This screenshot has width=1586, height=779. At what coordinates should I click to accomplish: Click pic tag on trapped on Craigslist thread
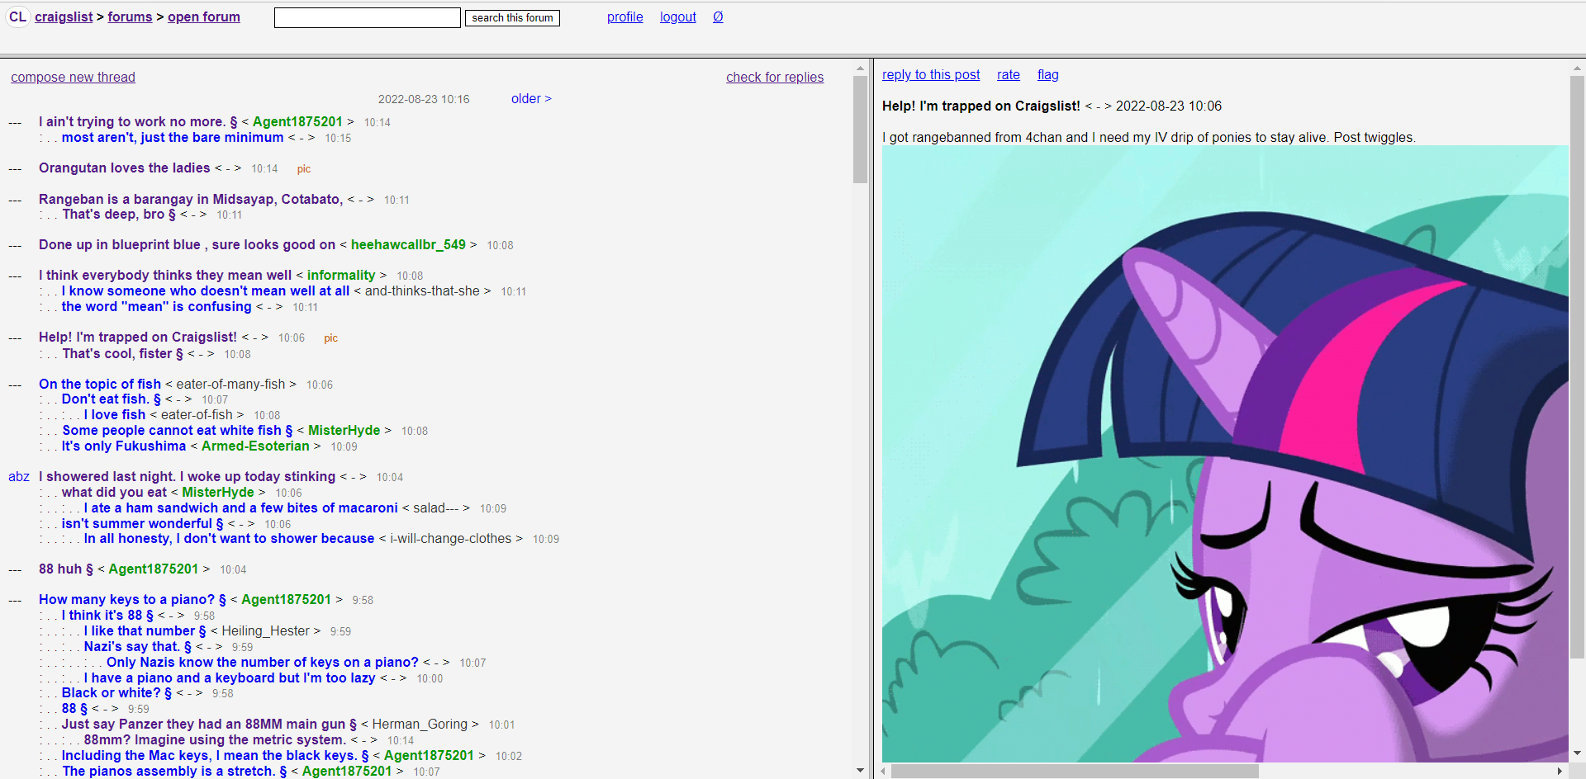[331, 338]
